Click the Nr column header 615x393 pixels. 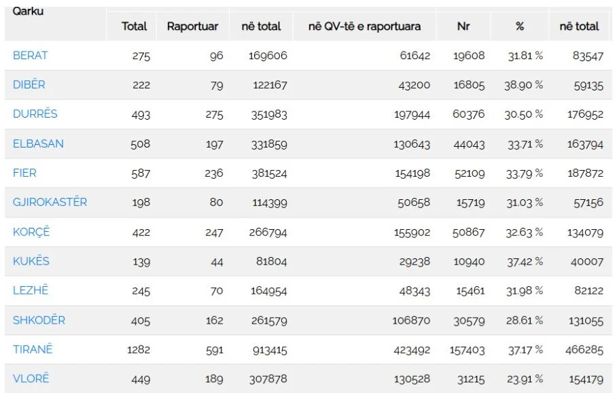click(463, 27)
